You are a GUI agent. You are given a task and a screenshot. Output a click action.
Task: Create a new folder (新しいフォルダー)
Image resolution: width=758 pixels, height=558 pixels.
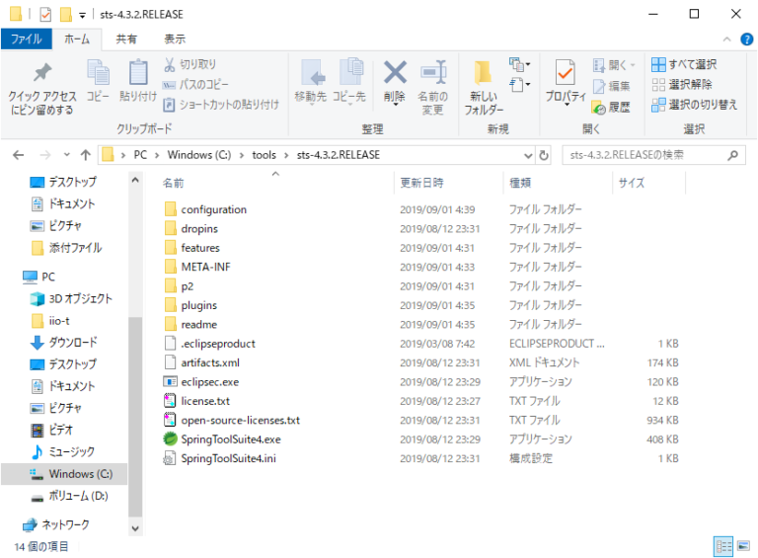(x=484, y=88)
